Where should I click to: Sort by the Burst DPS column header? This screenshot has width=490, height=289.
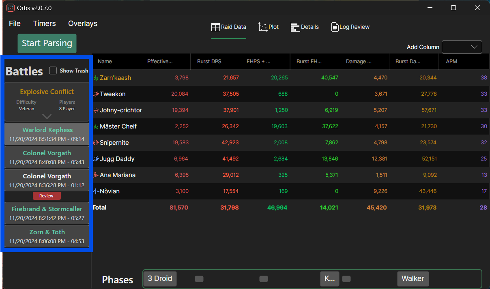tap(209, 62)
